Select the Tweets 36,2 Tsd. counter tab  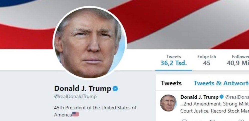174,60
